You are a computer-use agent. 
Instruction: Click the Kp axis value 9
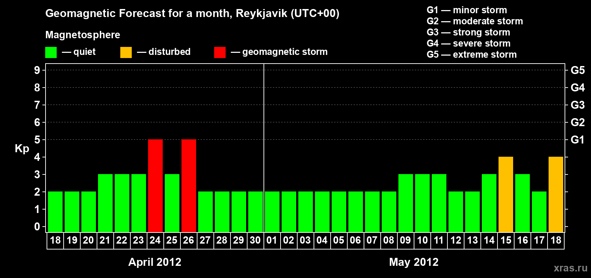point(37,70)
